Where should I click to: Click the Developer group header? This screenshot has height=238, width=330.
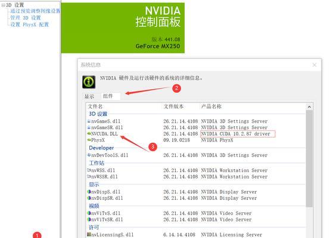point(101,148)
